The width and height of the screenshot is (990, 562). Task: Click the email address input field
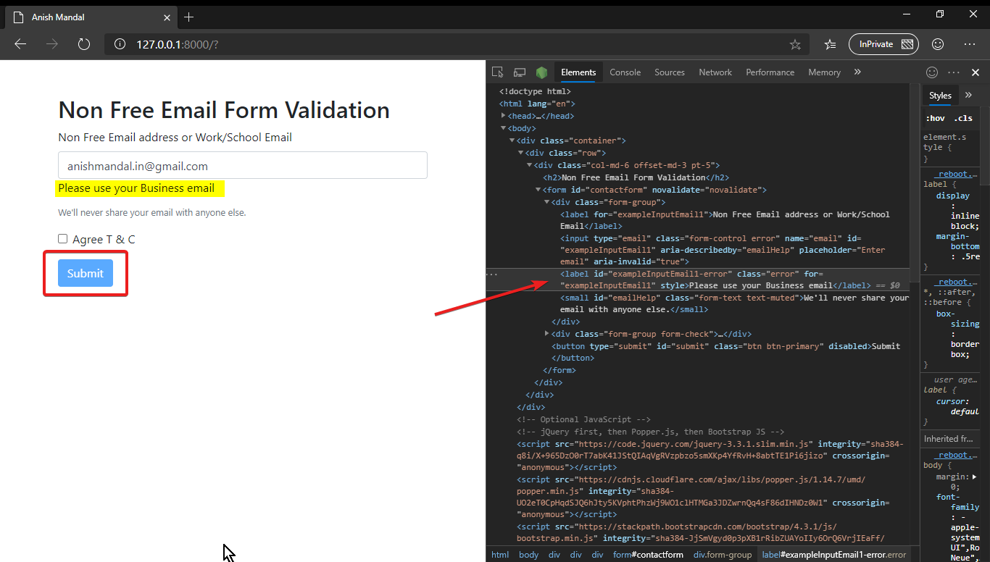(243, 165)
